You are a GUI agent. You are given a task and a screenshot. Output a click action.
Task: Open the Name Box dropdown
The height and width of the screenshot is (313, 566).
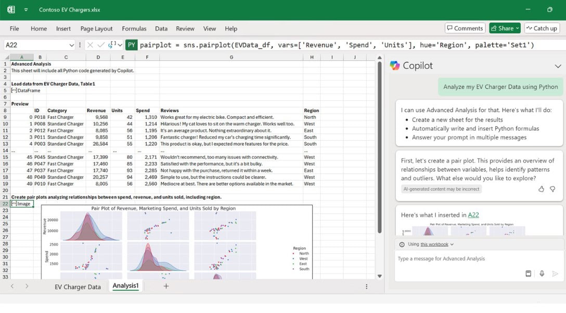71,45
